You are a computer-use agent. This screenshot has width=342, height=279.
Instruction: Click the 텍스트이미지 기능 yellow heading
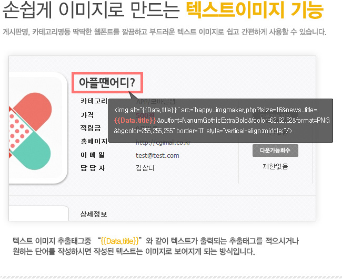(x=255, y=10)
